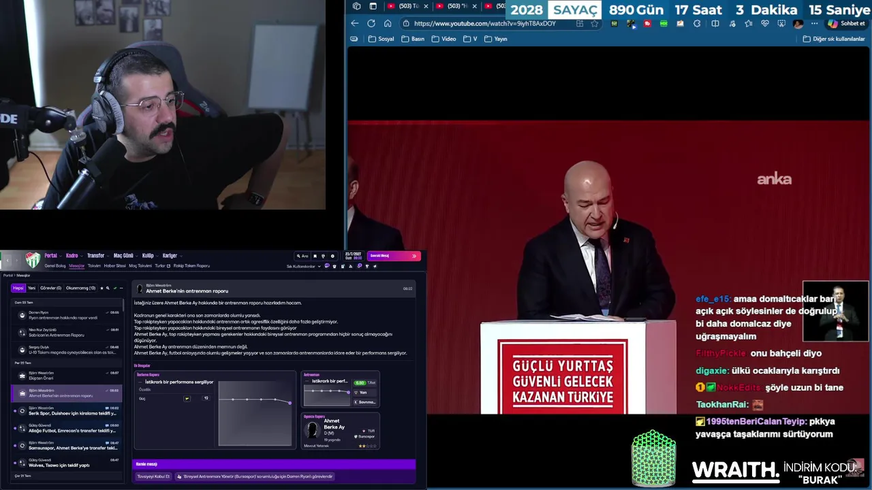
Task: Open the browser split screen icon
Action: (715, 24)
